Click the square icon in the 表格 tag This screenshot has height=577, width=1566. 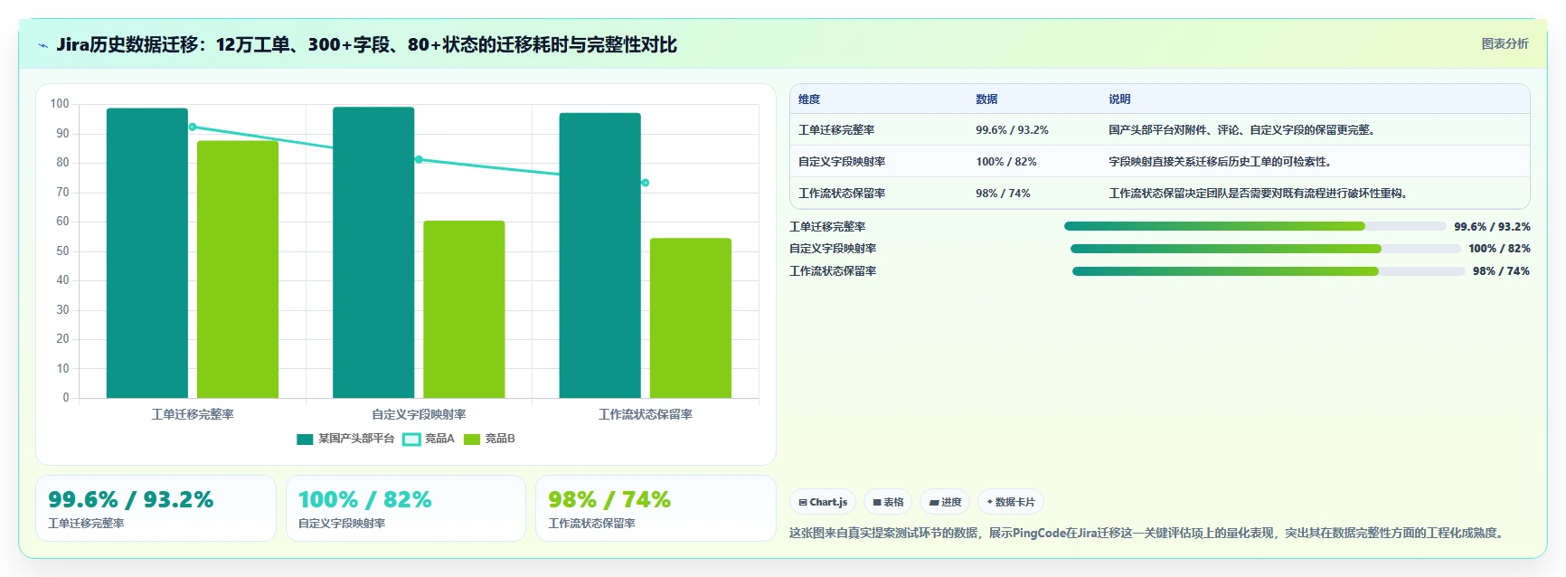click(877, 502)
